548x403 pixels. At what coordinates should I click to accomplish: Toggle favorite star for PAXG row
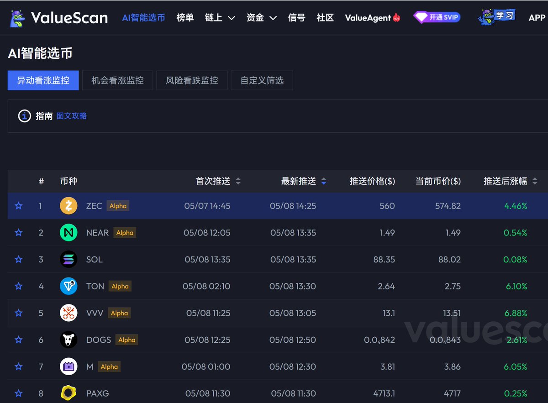coord(19,393)
